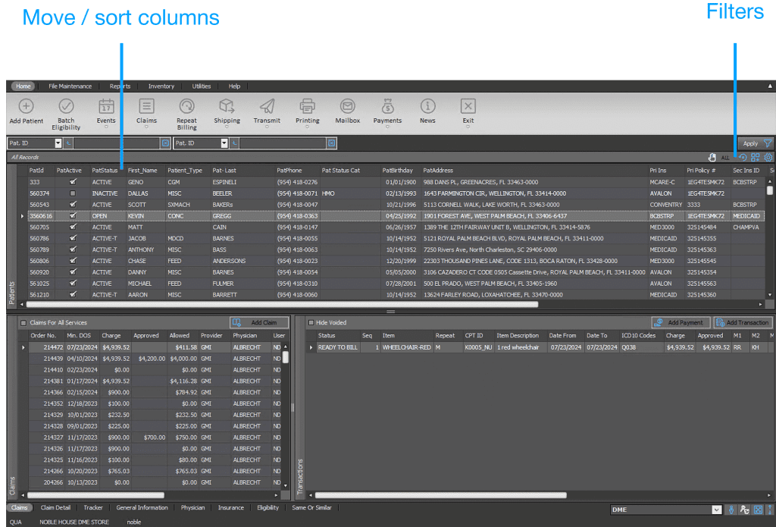Open grid settings via the gear icon
Image resolution: width=776 pixels, height=527 pixels.
(768, 157)
